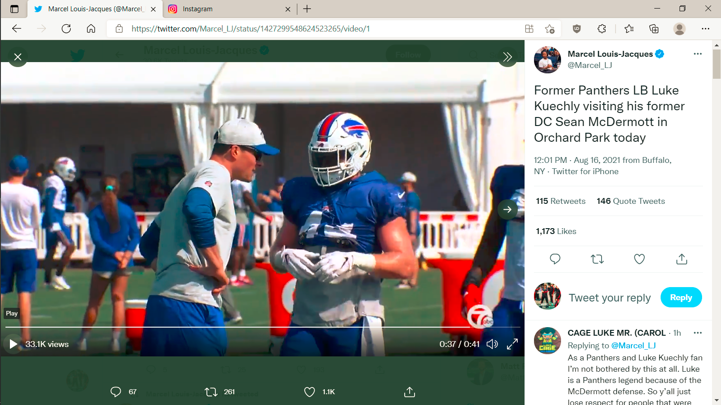
Task: Share the tweet from sidebar
Action: tap(682, 259)
